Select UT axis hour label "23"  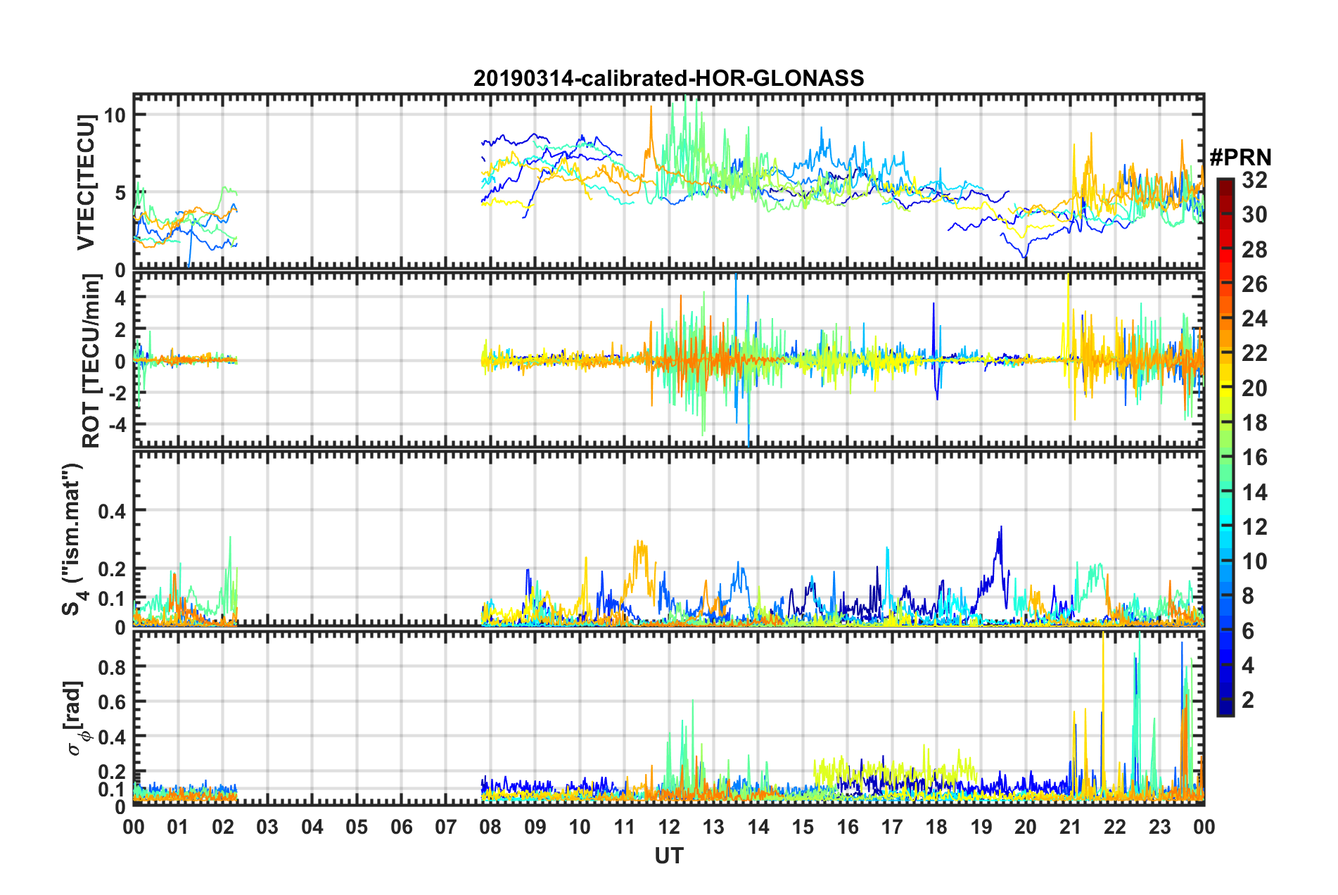(1160, 827)
